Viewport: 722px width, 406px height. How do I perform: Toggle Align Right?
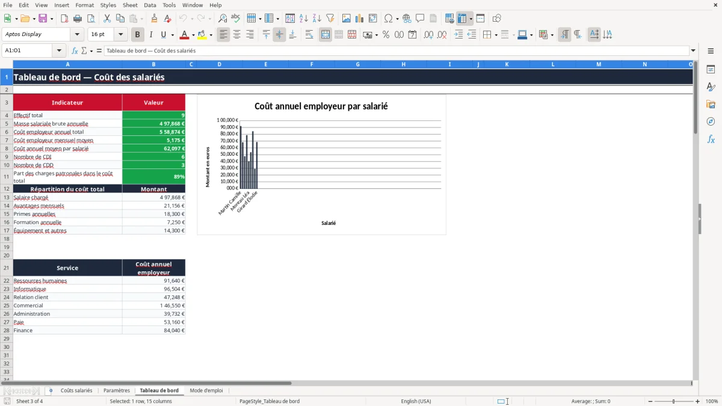250,35
